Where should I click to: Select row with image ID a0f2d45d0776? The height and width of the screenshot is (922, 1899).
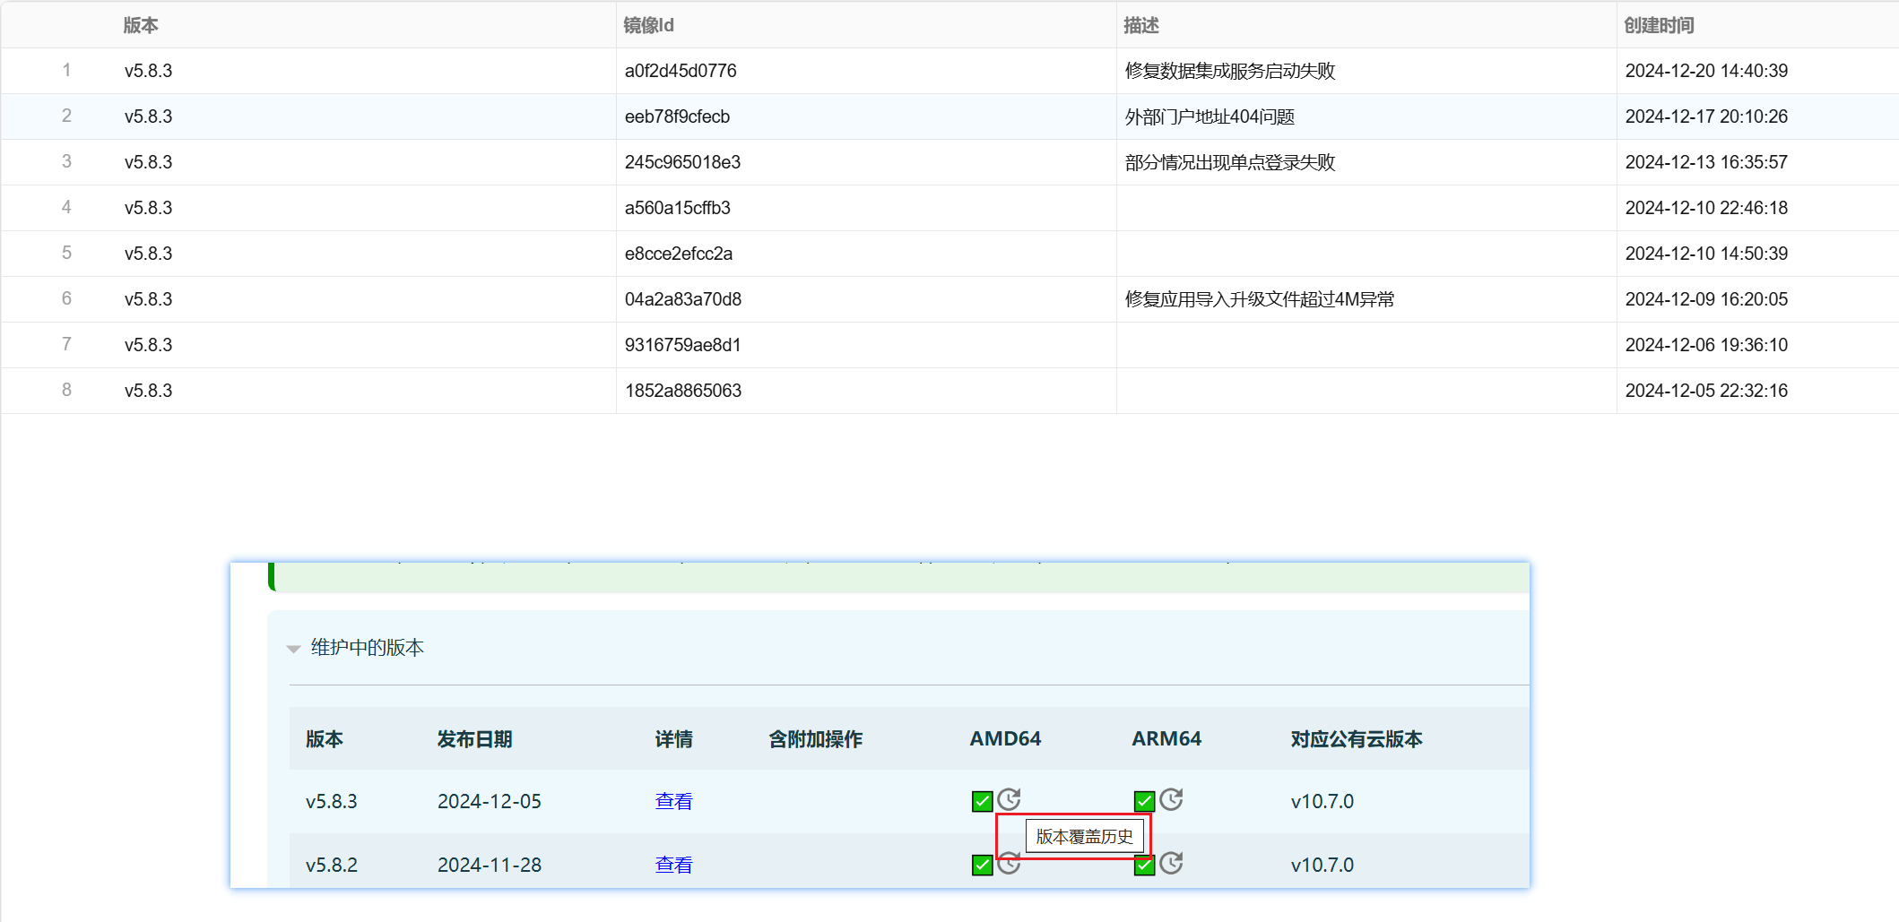(681, 71)
